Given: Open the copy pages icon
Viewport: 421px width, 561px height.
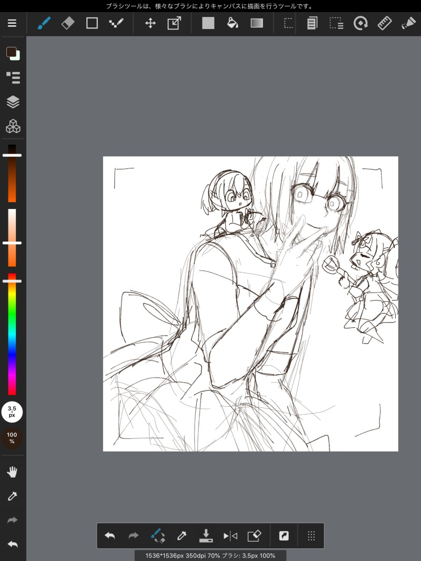Looking at the screenshot, I should tap(312, 23).
